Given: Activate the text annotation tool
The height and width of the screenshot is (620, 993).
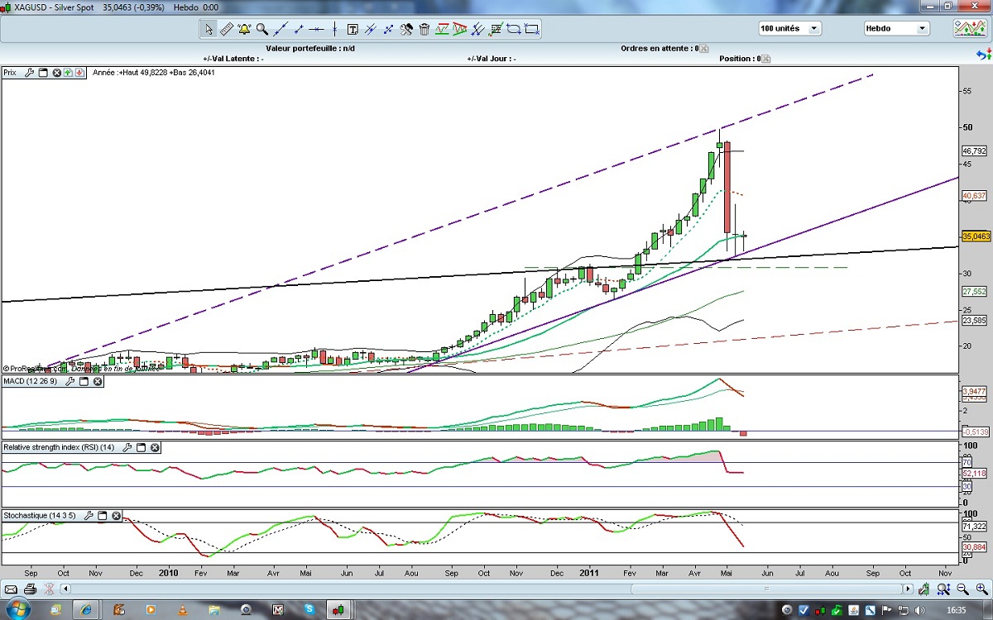Looking at the screenshot, I should tap(353, 29).
